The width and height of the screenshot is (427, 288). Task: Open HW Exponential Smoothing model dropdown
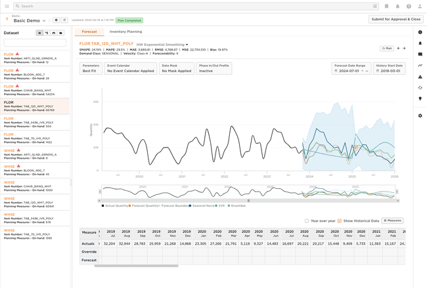pyautogui.click(x=162, y=44)
